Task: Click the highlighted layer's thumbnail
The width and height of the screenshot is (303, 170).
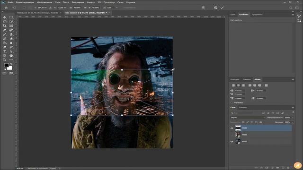Action: click(x=238, y=128)
